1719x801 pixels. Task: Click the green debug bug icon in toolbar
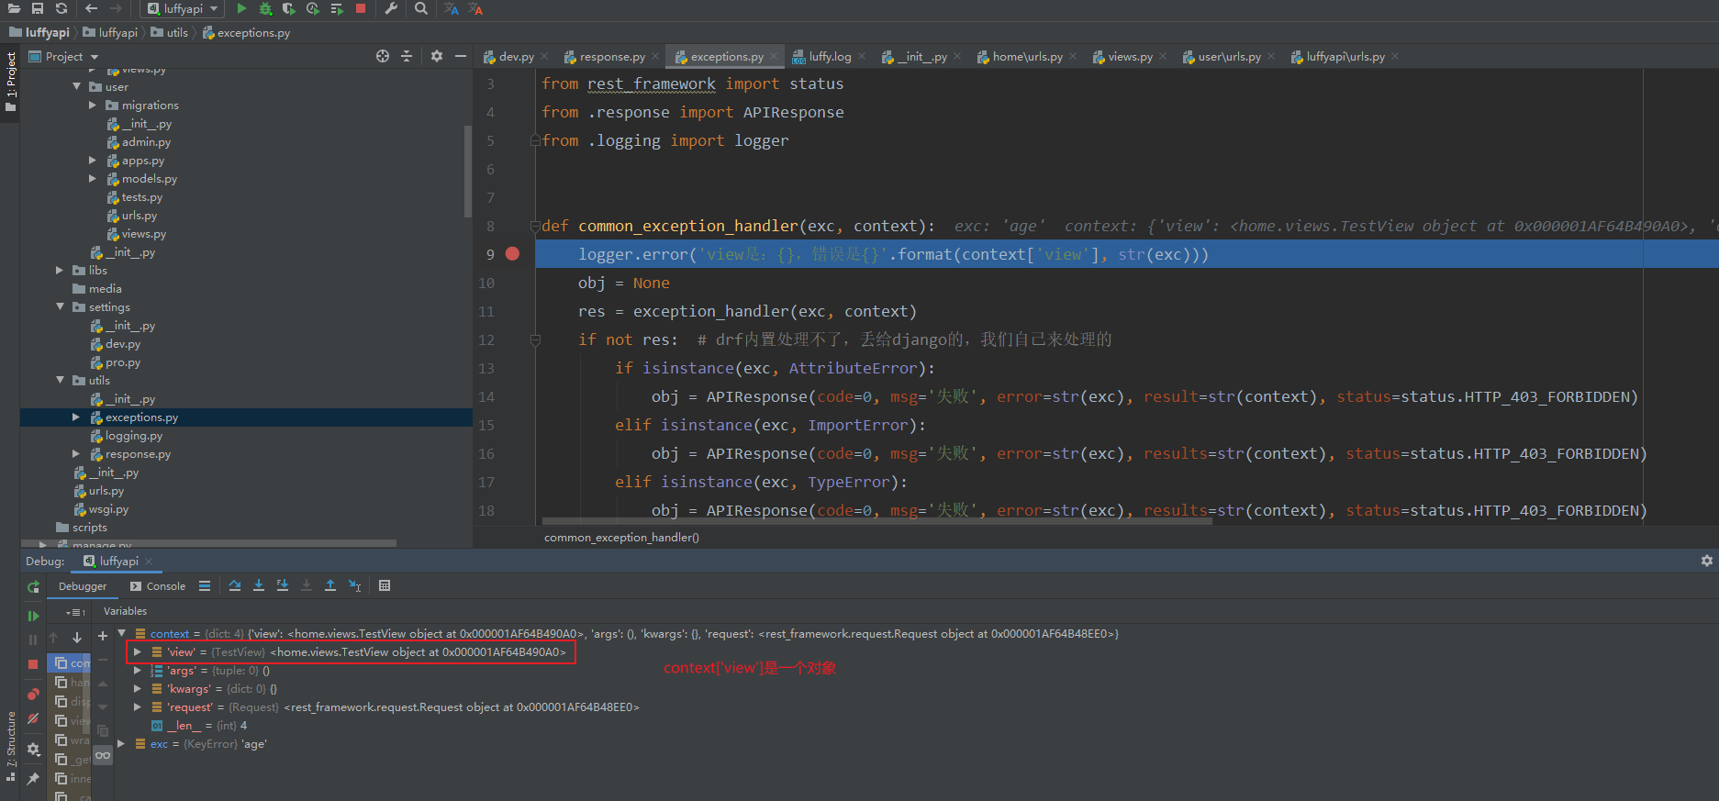(265, 9)
